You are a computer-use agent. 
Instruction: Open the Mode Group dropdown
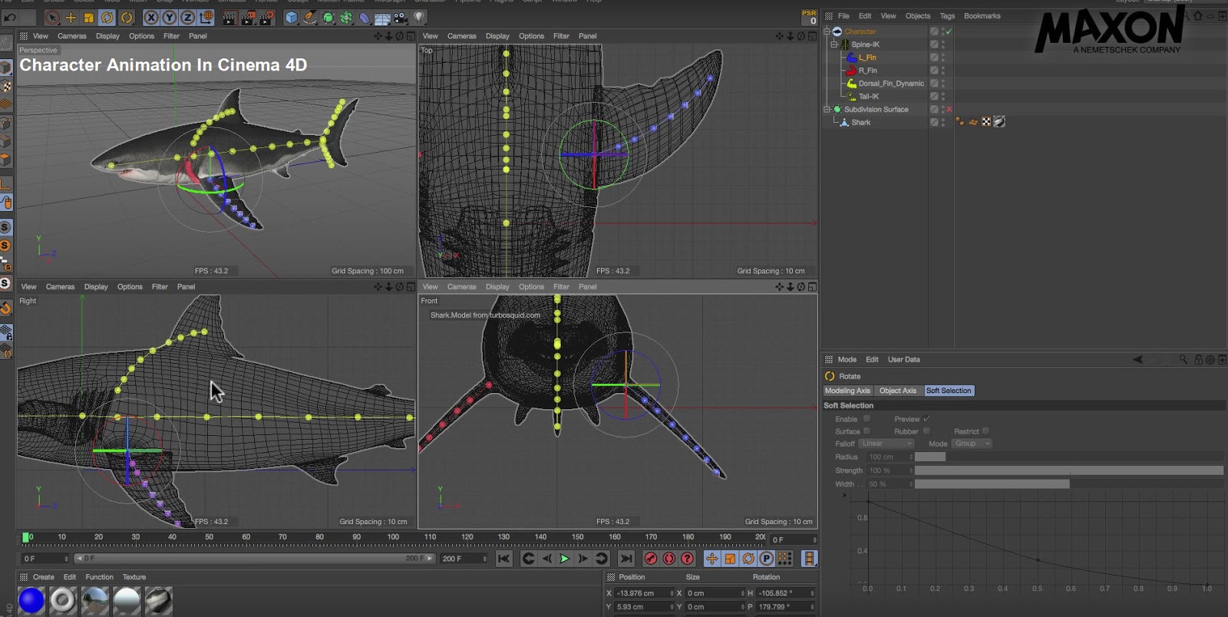click(972, 444)
